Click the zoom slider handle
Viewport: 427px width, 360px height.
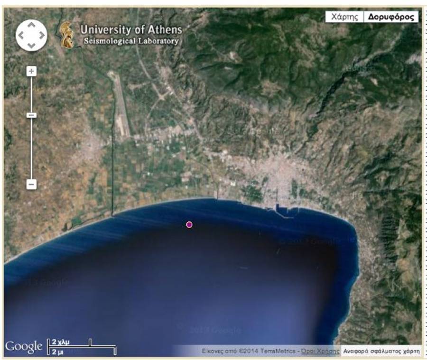[x=31, y=115]
